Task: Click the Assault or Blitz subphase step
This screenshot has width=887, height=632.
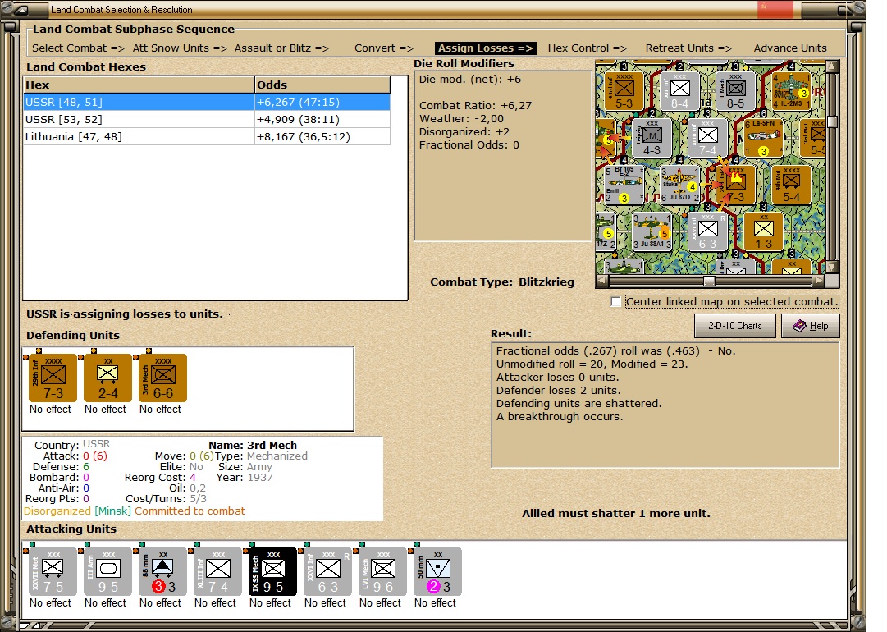Action: pos(281,48)
